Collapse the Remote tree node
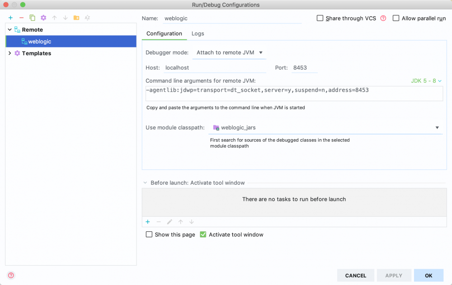 [x=10, y=29]
